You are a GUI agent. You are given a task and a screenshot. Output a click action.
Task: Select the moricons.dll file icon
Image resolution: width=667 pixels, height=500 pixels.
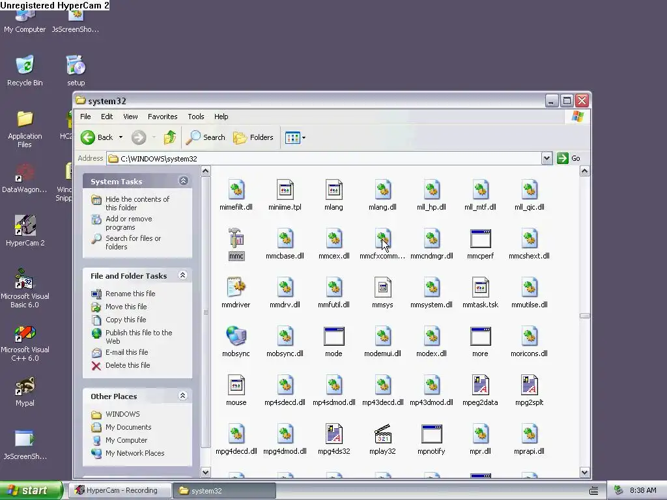[529, 337]
